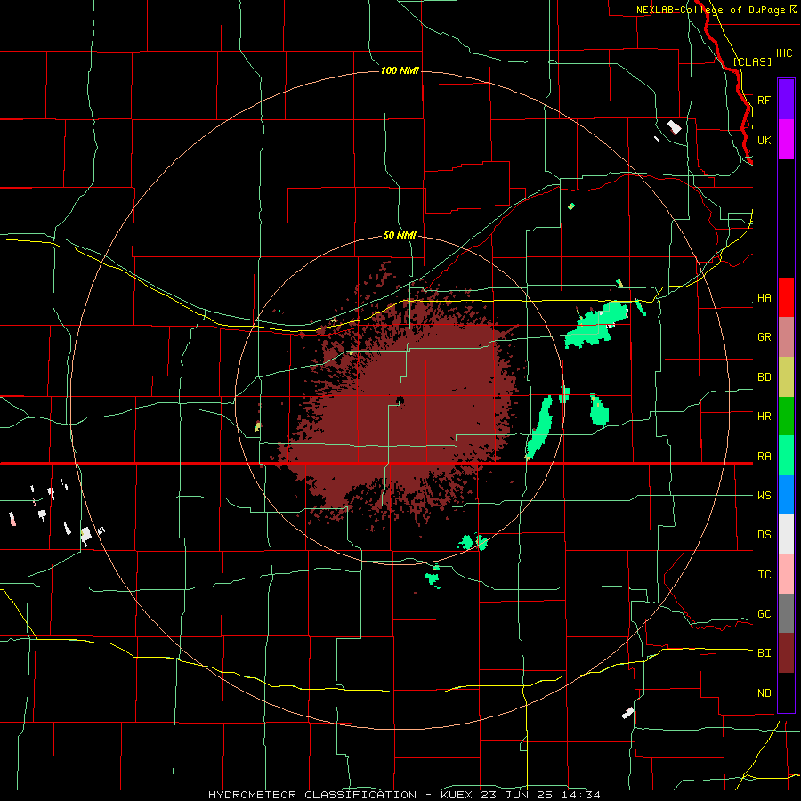Click the RF purple legend swatch

click(x=786, y=100)
